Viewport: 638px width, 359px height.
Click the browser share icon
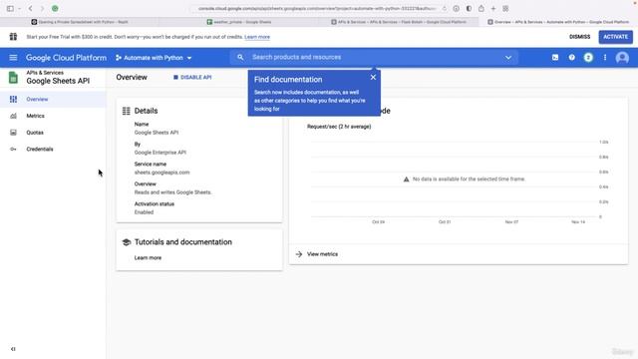(x=481, y=8)
